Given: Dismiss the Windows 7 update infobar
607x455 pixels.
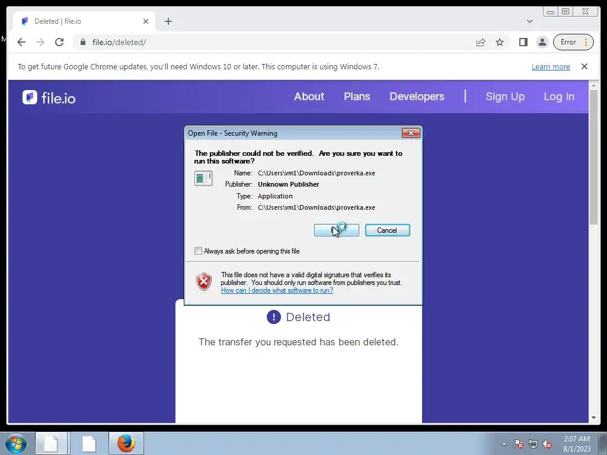Looking at the screenshot, I should pyautogui.click(x=584, y=66).
